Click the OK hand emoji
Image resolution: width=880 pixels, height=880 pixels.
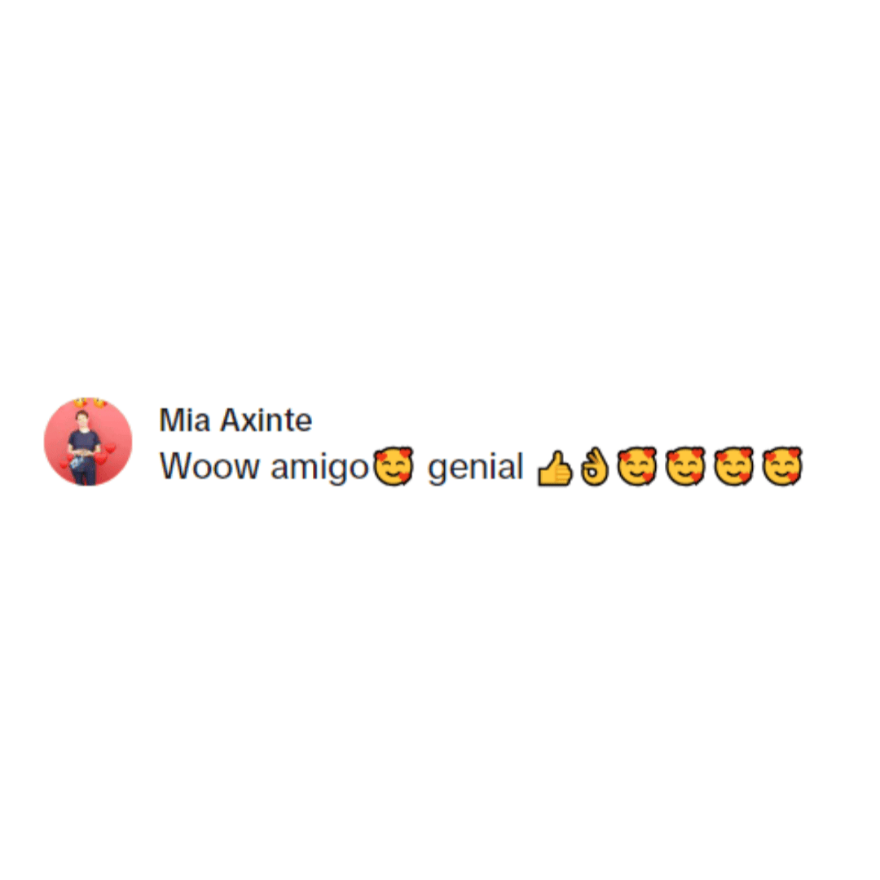coord(594,466)
